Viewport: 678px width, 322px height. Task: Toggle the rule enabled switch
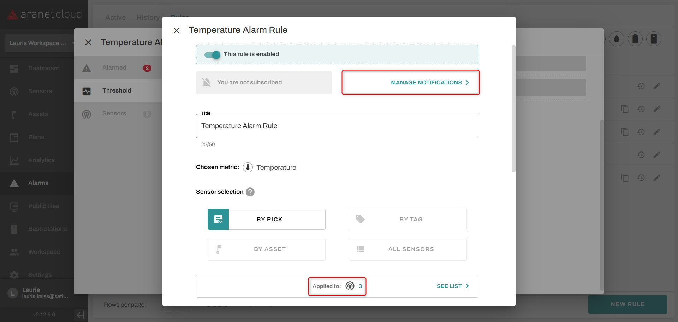(x=213, y=54)
